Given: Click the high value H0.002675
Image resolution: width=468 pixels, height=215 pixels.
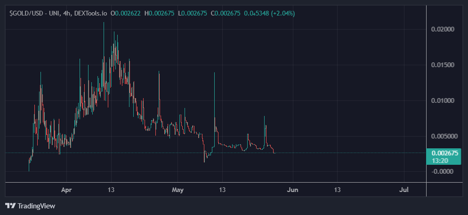Looking at the screenshot, I should (x=160, y=14).
